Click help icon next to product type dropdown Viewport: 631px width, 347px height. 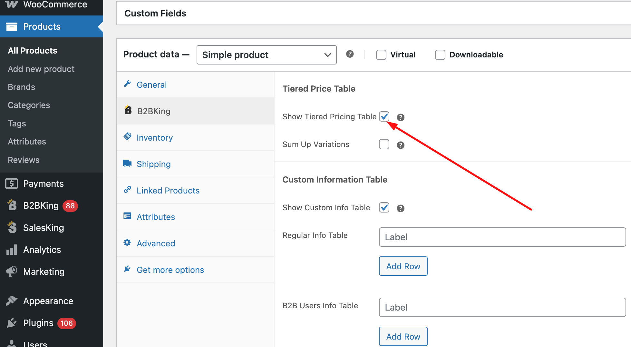350,54
